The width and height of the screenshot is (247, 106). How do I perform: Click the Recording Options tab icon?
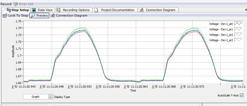[58, 10]
